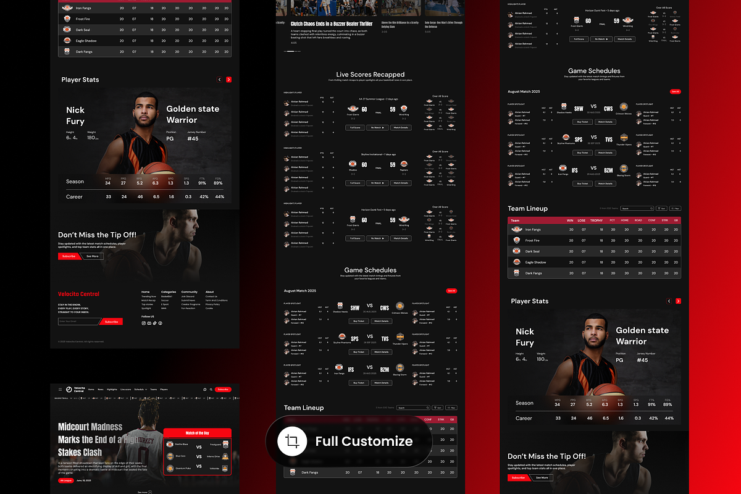Click Full Score for AA 27 Summer League
Image resolution: width=741 pixels, height=494 pixels.
[355, 128]
